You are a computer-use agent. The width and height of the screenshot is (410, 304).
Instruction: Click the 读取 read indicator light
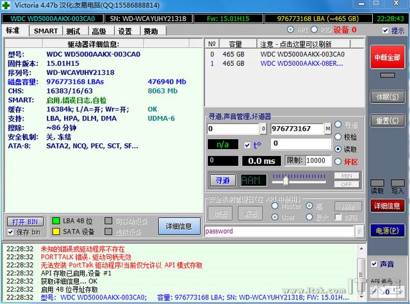pos(377,183)
